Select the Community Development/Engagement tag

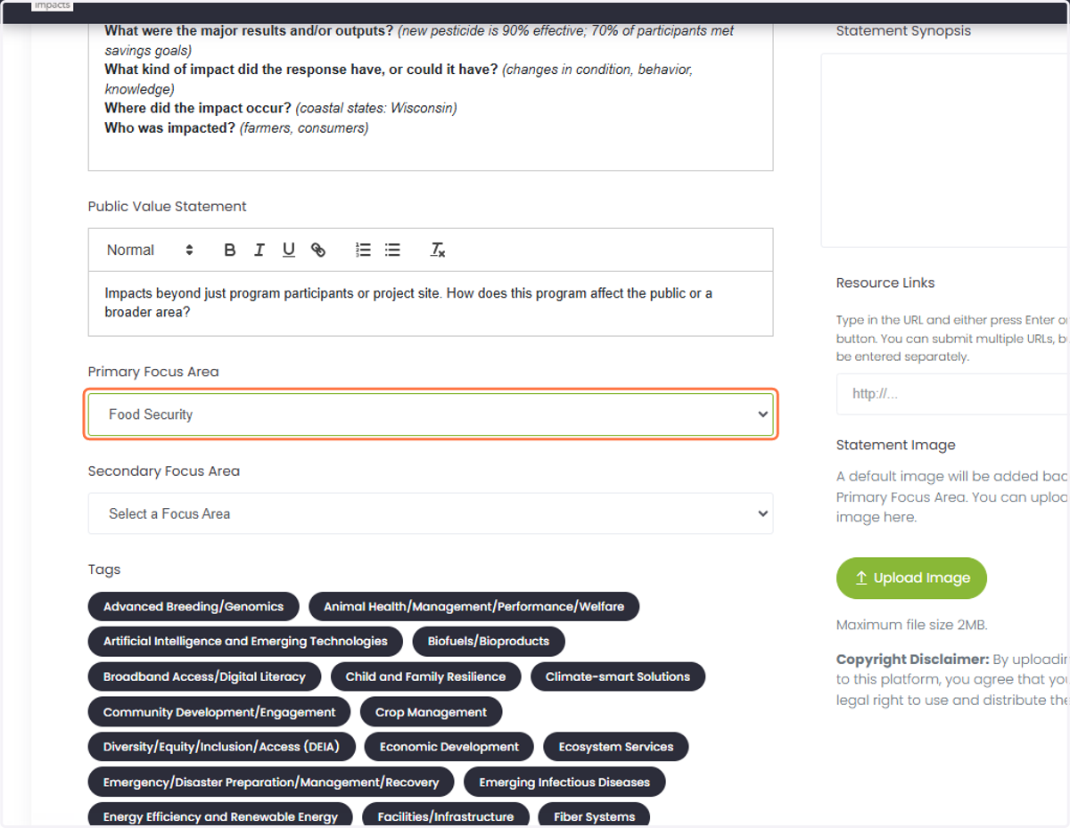click(219, 712)
